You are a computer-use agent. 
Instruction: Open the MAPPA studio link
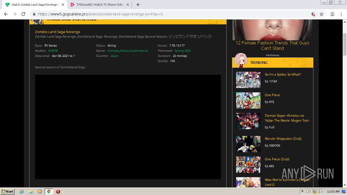click(x=53, y=51)
